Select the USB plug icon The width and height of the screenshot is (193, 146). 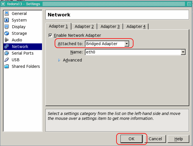tap(6, 60)
